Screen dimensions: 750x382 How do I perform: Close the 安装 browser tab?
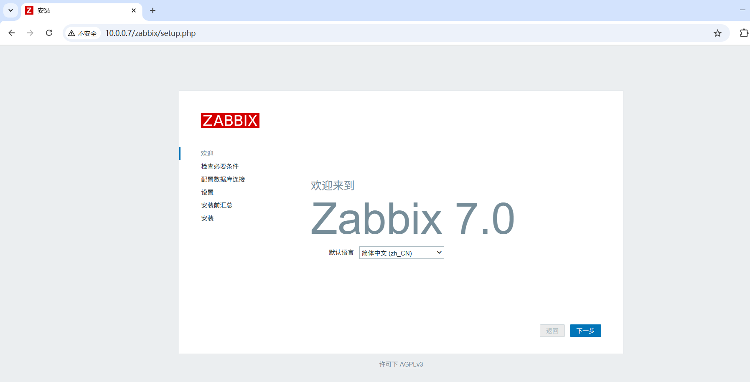tap(134, 10)
